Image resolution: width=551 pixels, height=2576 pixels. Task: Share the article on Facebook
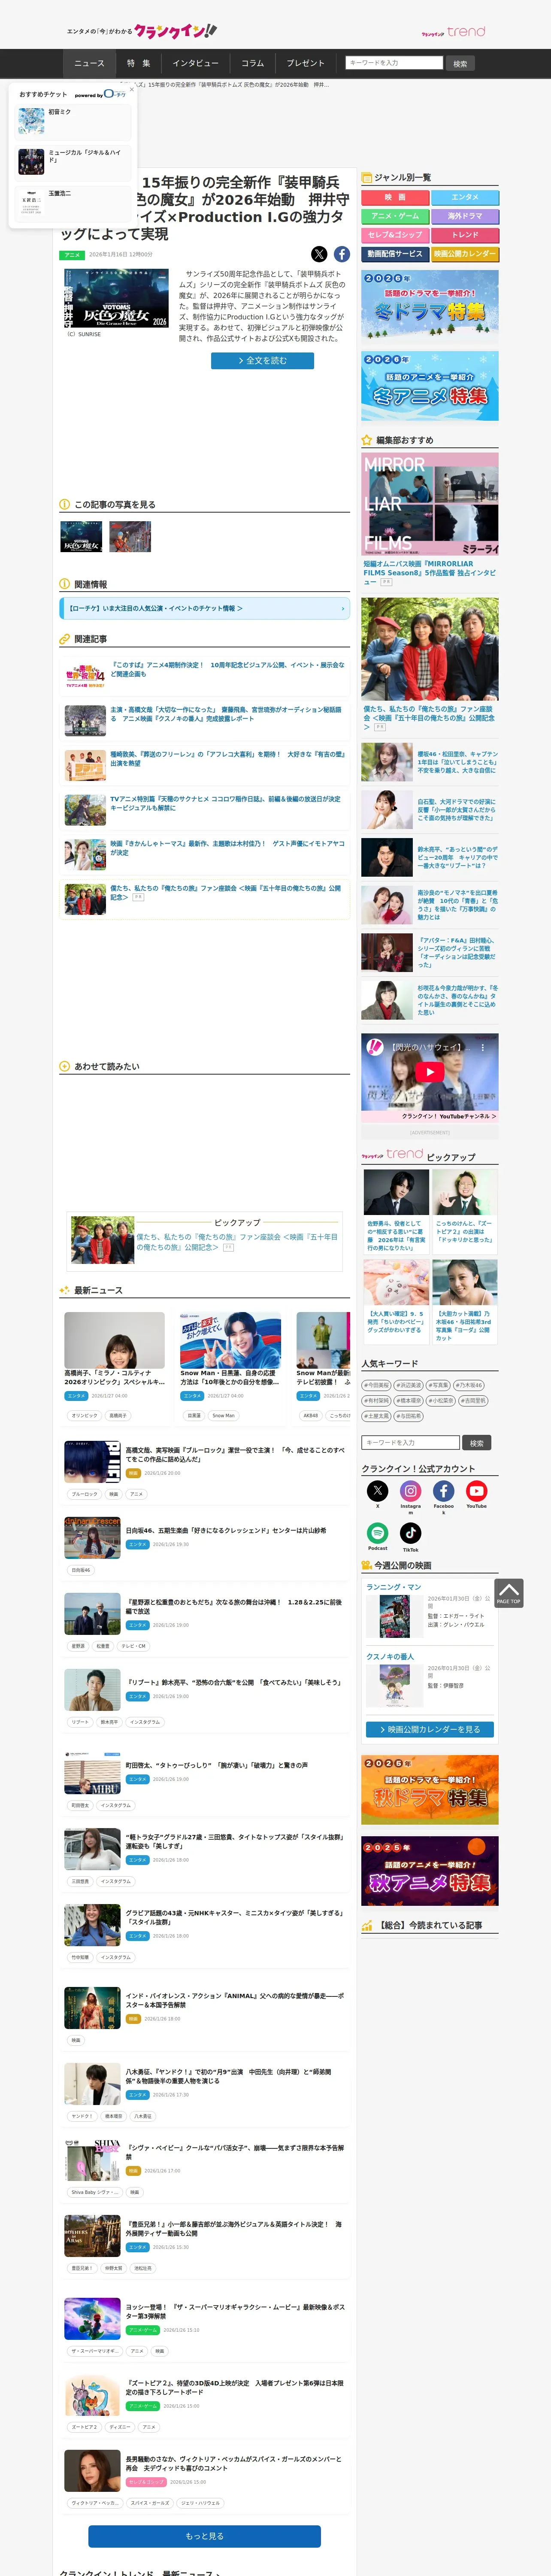click(x=342, y=254)
